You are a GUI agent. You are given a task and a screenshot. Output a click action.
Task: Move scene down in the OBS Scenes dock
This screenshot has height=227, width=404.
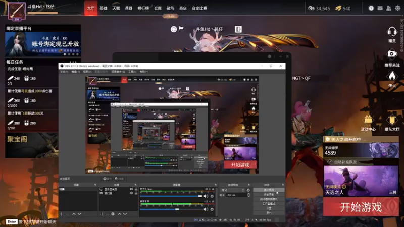tap(79, 214)
